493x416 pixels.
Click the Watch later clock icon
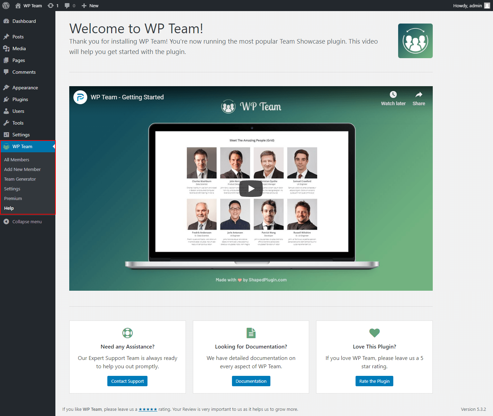(393, 94)
